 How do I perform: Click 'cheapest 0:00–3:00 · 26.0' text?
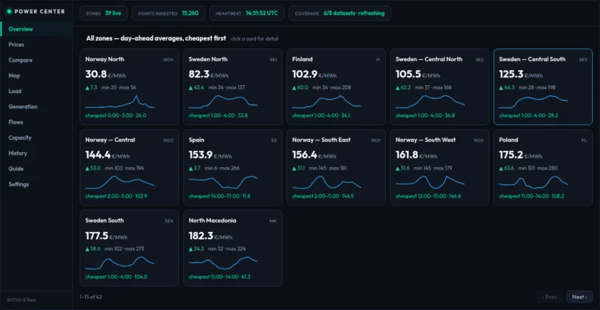(116, 116)
